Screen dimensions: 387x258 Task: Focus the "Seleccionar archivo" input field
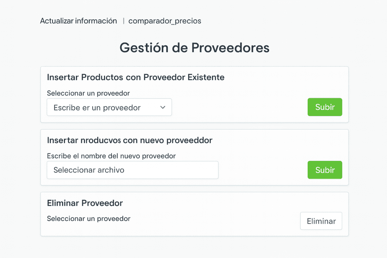click(132, 170)
